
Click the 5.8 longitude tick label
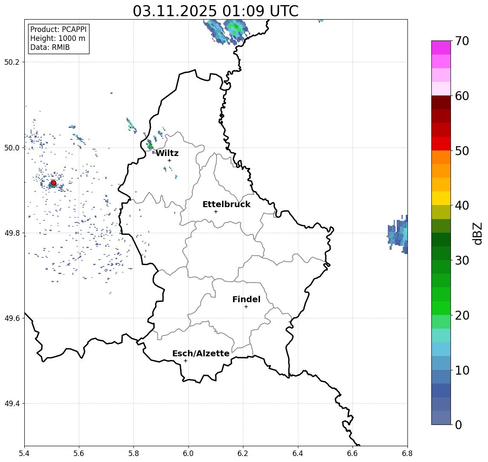click(x=134, y=453)
